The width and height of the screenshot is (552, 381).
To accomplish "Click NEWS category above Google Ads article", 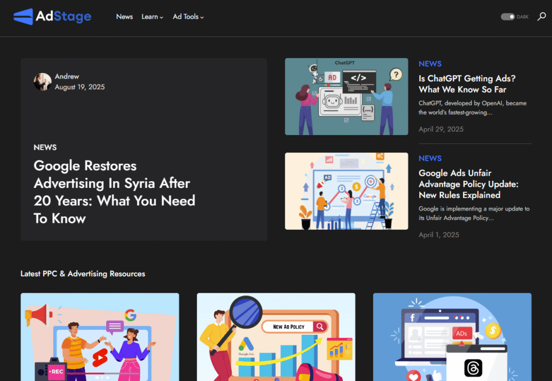I will pos(430,158).
